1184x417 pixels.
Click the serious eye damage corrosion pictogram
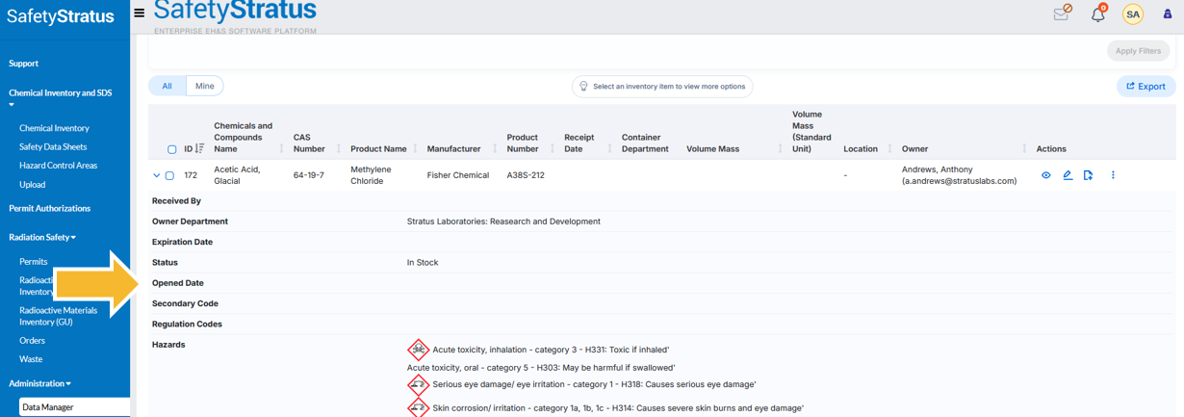418,384
